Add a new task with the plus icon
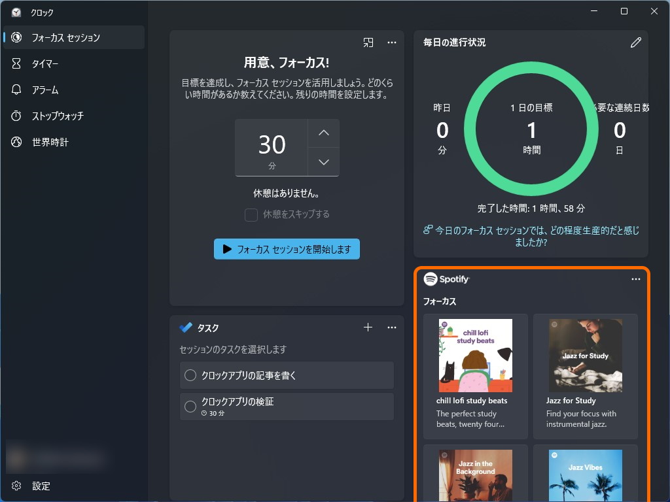Image resolution: width=670 pixels, height=502 pixels. 368,327
